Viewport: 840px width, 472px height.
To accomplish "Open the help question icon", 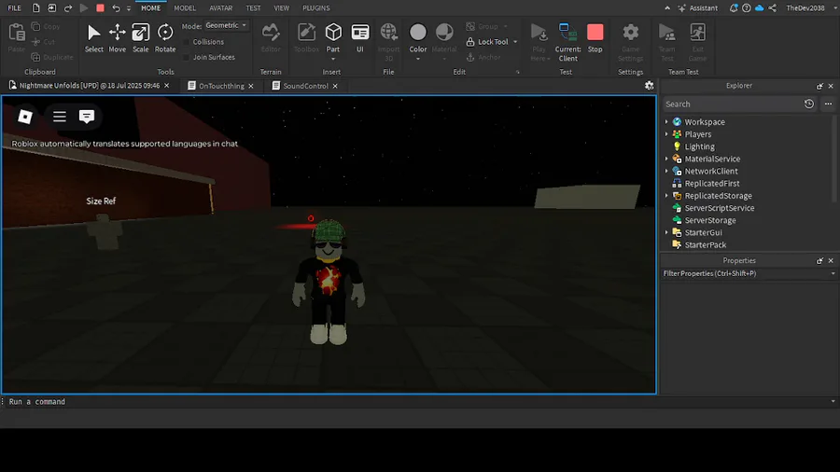I will 747,8.
